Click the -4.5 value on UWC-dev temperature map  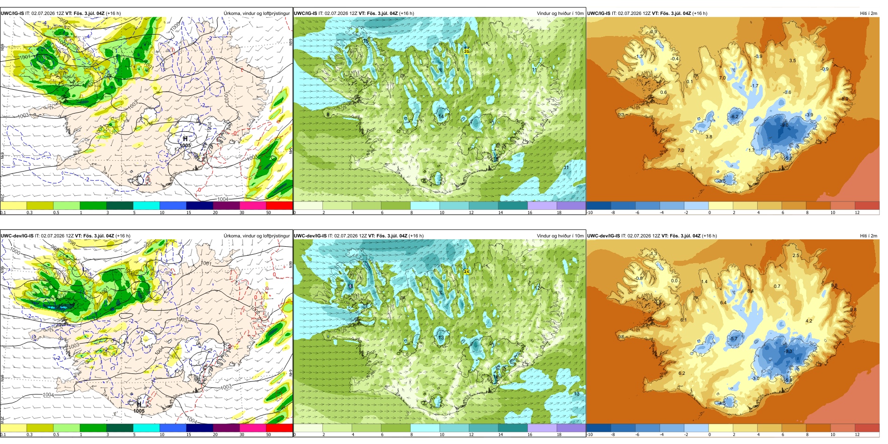722,403
